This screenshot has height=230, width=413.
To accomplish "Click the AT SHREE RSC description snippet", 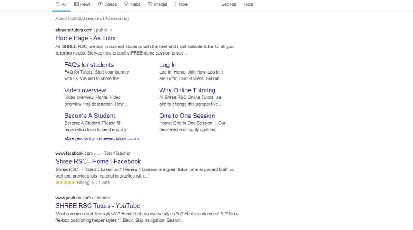I will click(145, 50).
